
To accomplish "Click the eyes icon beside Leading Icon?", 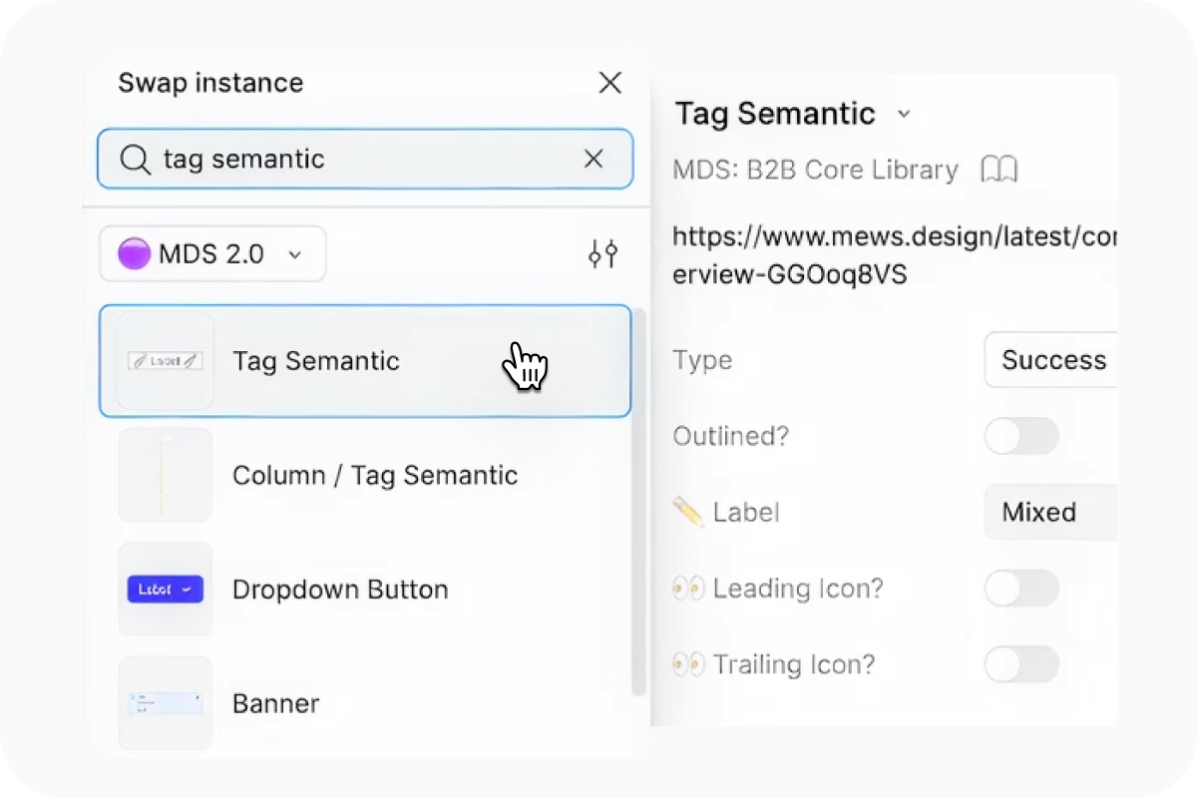I will click(689, 589).
